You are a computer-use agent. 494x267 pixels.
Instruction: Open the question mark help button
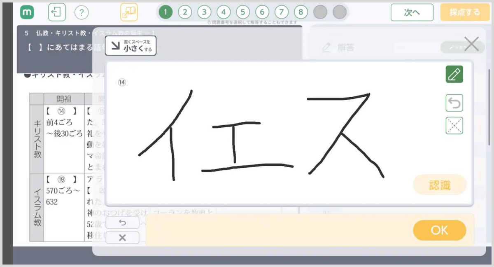pyautogui.click(x=82, y=13)
